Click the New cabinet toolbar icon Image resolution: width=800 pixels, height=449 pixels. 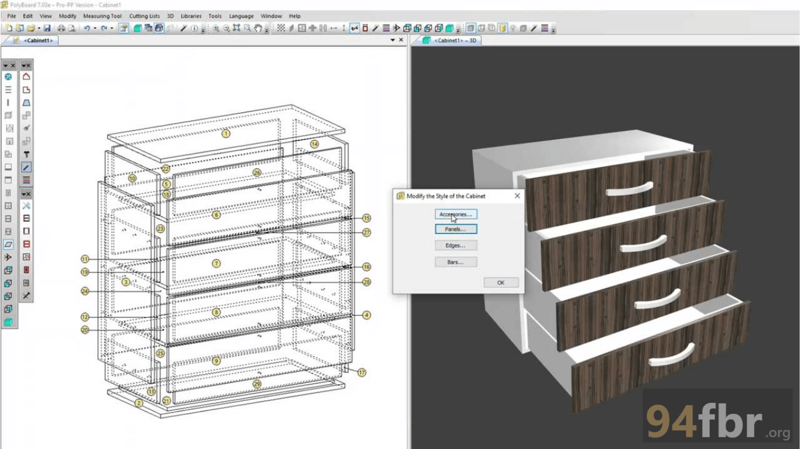[9, 27]
